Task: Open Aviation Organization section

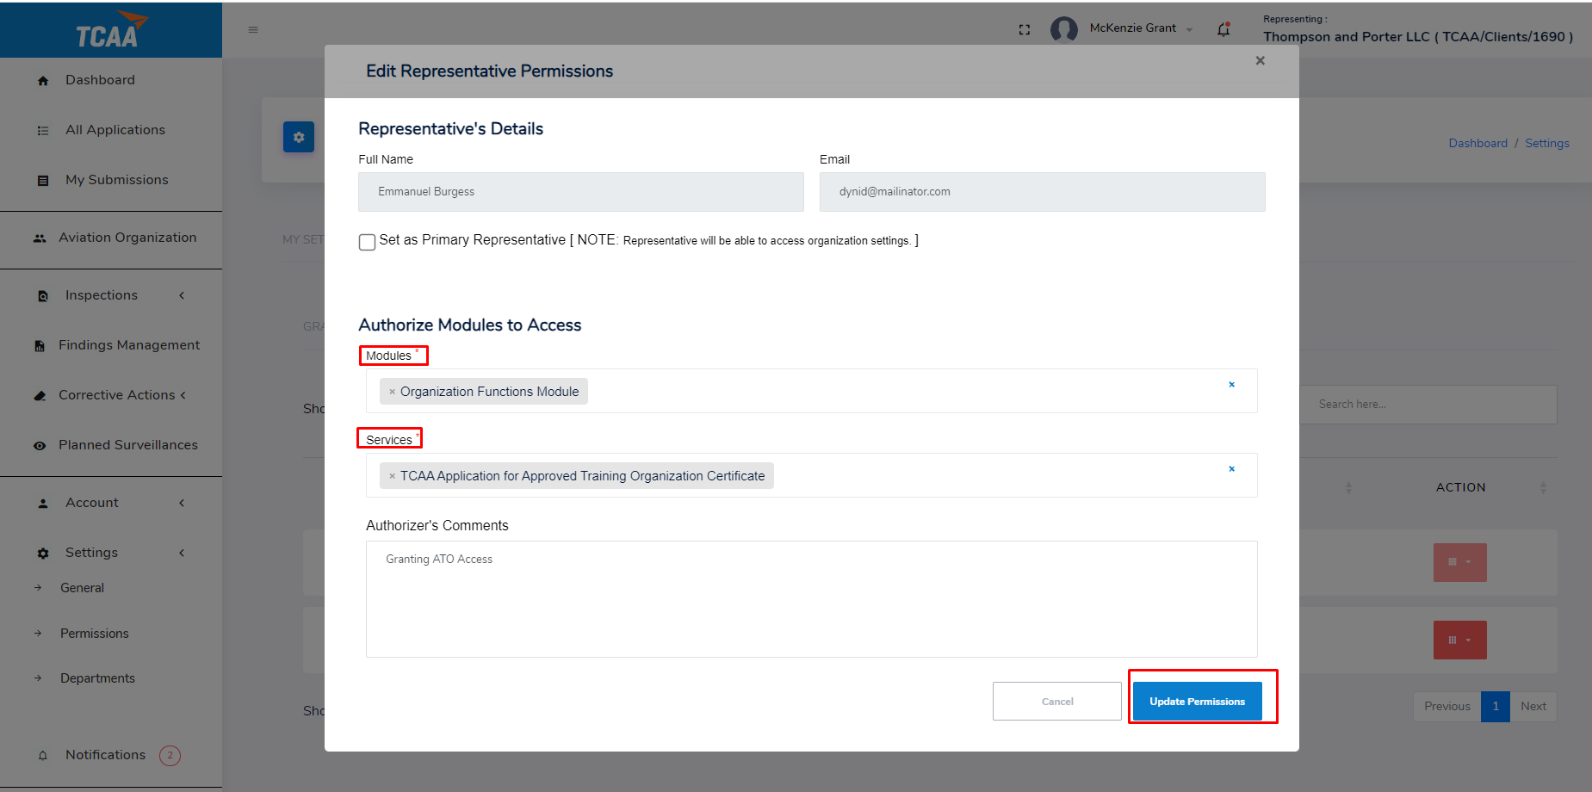Action: pos(127,238)
